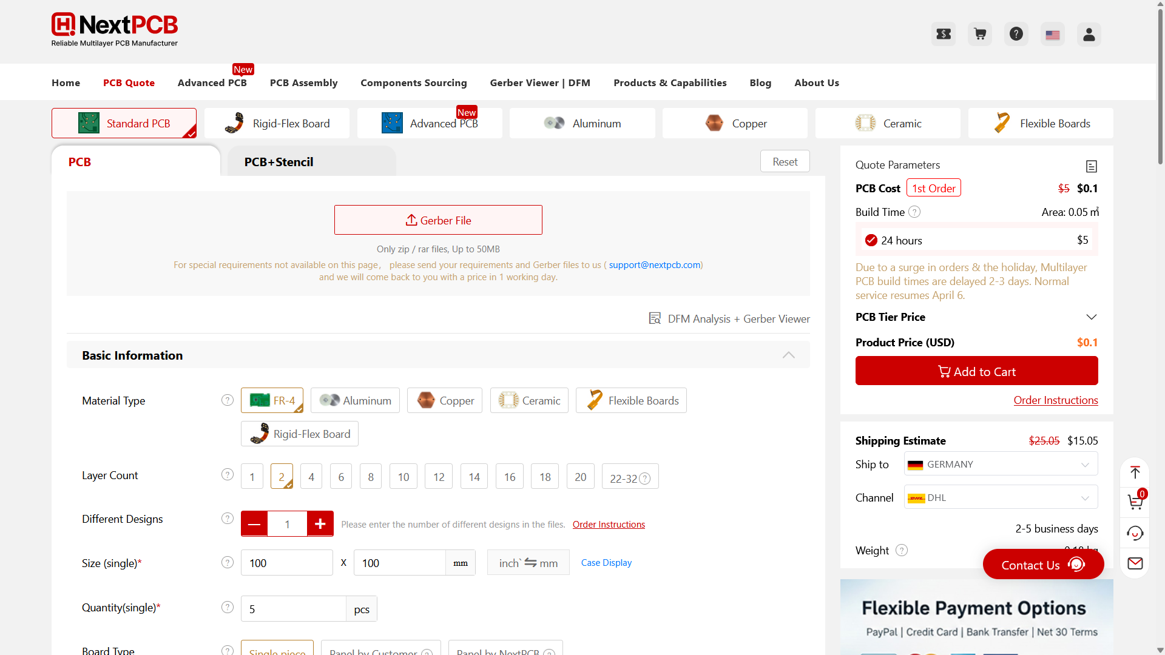Image resolution: width=1165 pixels, height=655 pixels.
Task: Upload a Gerber File
Action: tap(438, 220)
